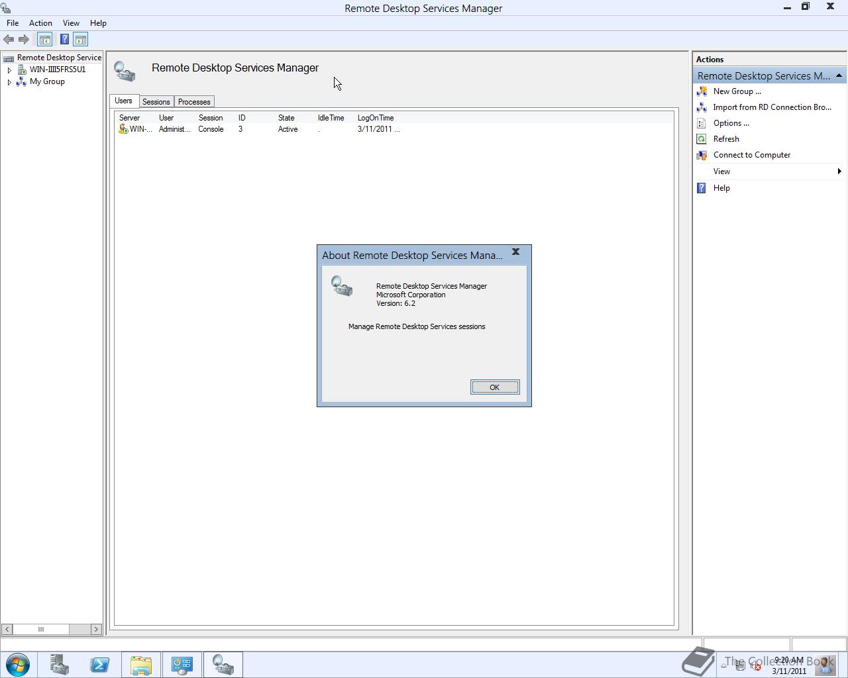Click the application icon in title bar
Viewport: 848px width, 678px height.
5,8
